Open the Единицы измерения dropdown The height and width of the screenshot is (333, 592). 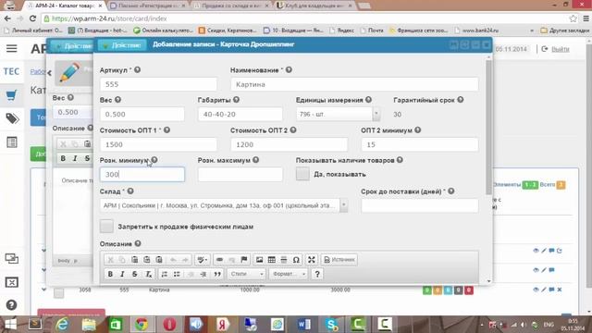339,114
